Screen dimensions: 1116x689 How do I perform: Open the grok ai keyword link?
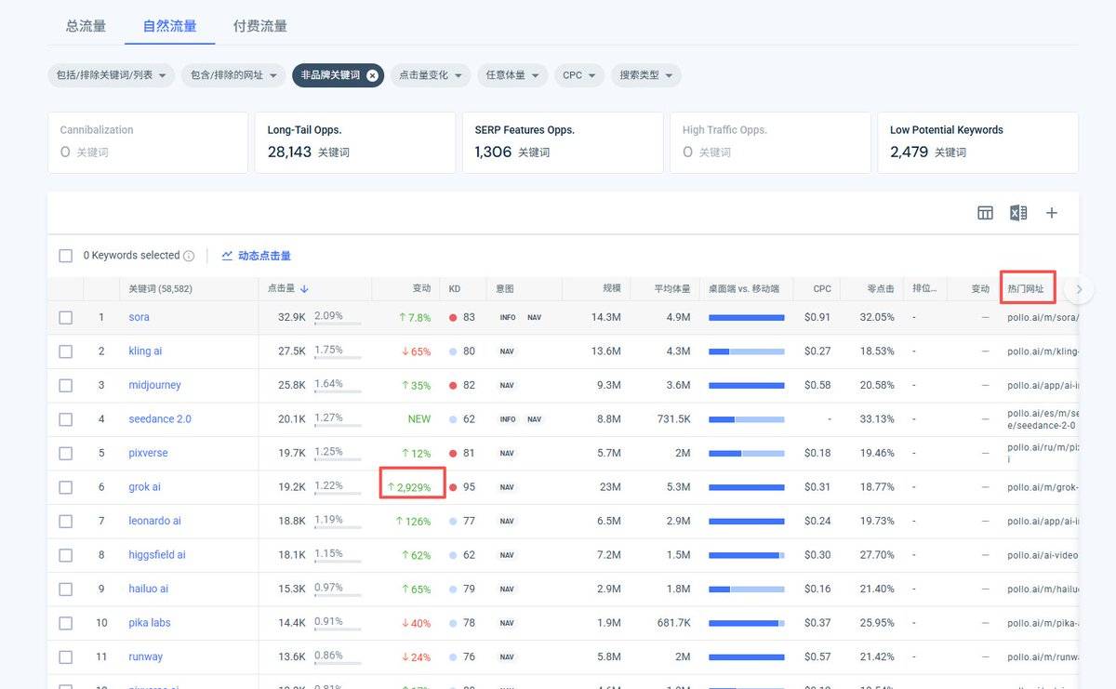click(x=144, y=487)
